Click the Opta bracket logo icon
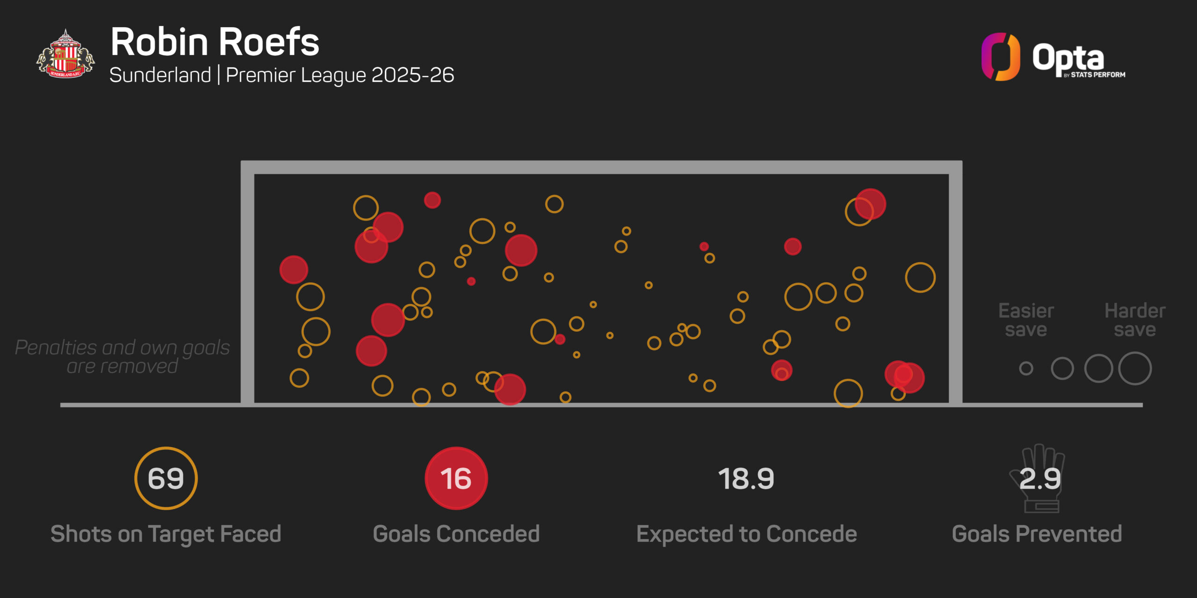Image resolution: width=1197 pixels, height=598 pixels. click(x=1000, y=57)
